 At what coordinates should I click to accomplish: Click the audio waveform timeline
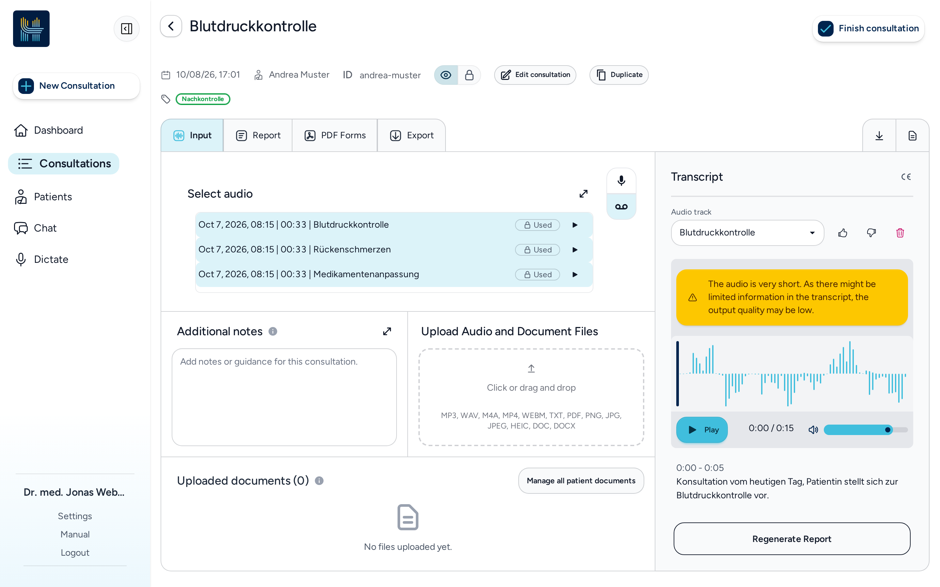coord(791,374)
